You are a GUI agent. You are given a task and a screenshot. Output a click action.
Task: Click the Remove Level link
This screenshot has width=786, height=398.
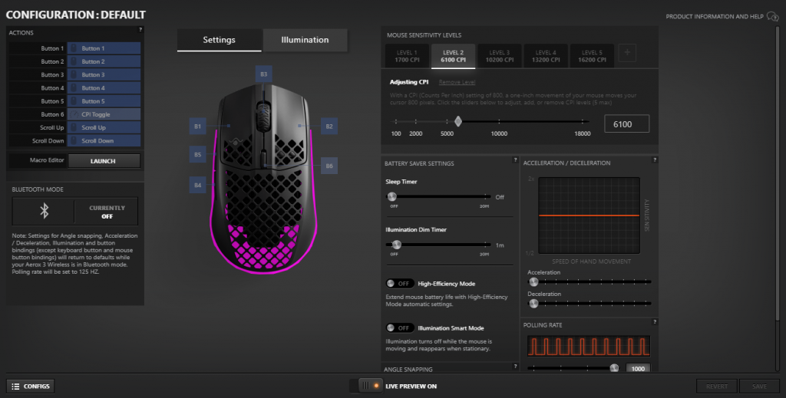coord(457,82)
